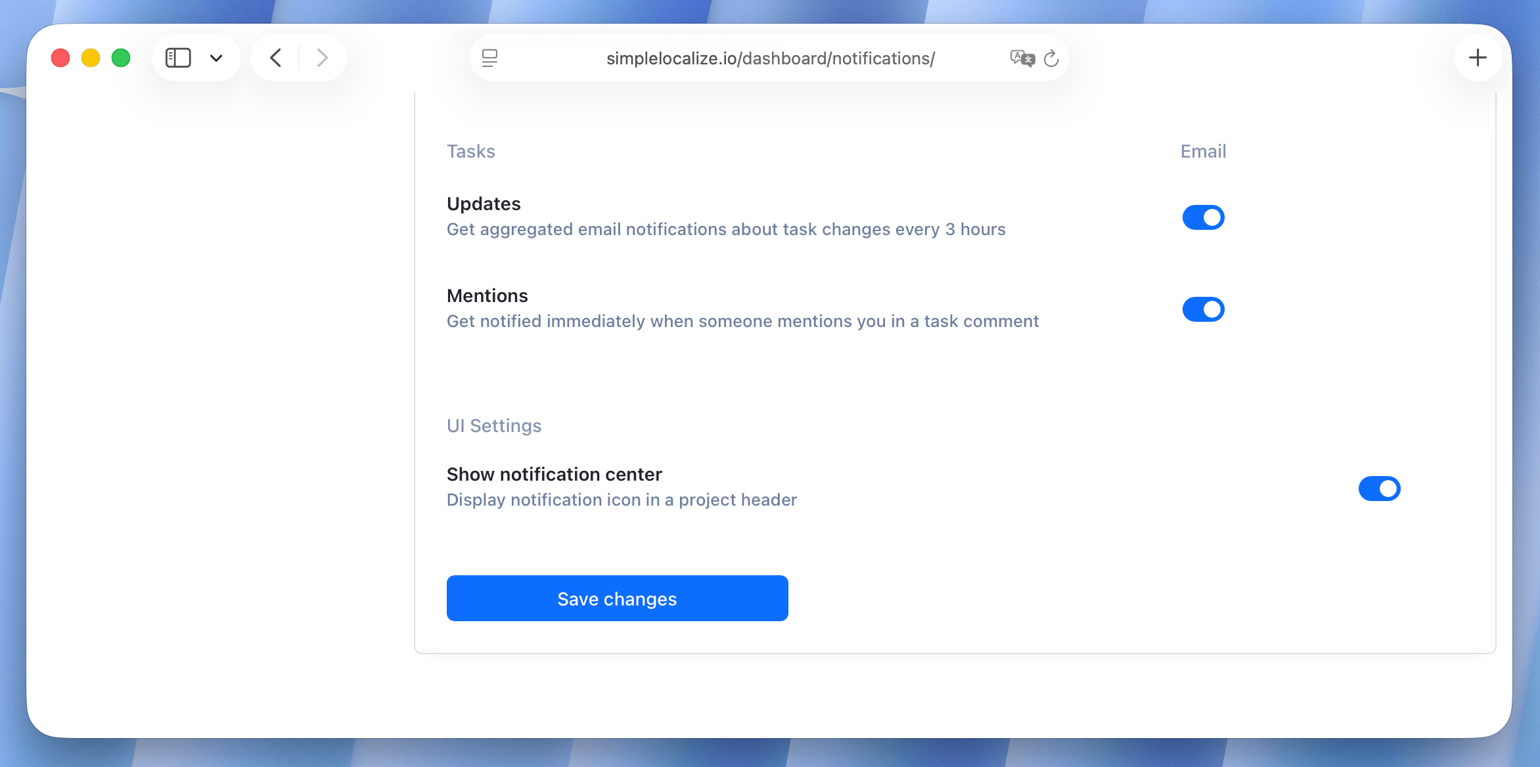
Task: Minimize the window with yellow button
Action: (x=90, y=57)
